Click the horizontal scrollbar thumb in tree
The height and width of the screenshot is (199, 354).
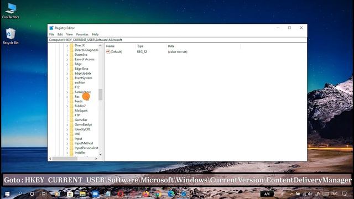point(65,159)
